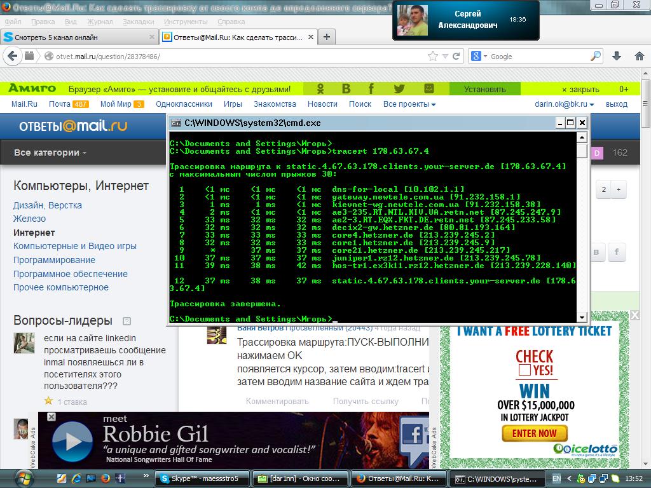This screenshot has height=488, width=651.
Task: Show hidden system tray icons arrow
Action: [x=569, y=478]
